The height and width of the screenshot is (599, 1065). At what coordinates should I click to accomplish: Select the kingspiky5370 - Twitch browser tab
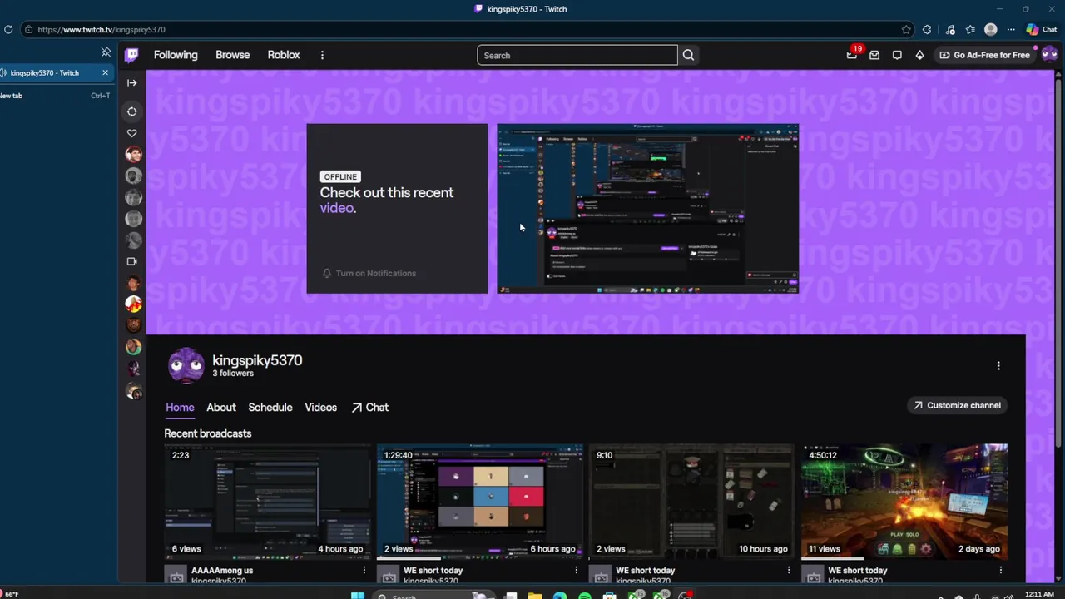(52, 73)
